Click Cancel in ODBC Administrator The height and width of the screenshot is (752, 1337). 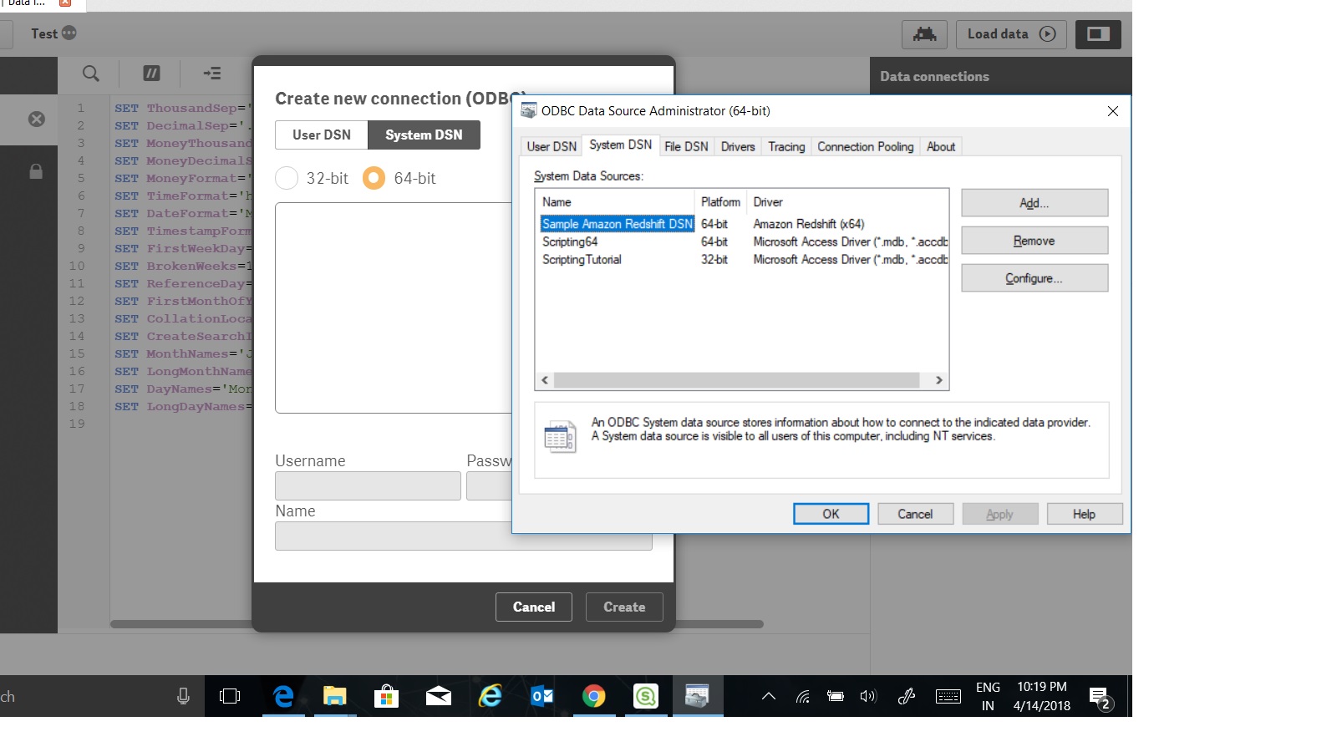(x=915, y=514)
